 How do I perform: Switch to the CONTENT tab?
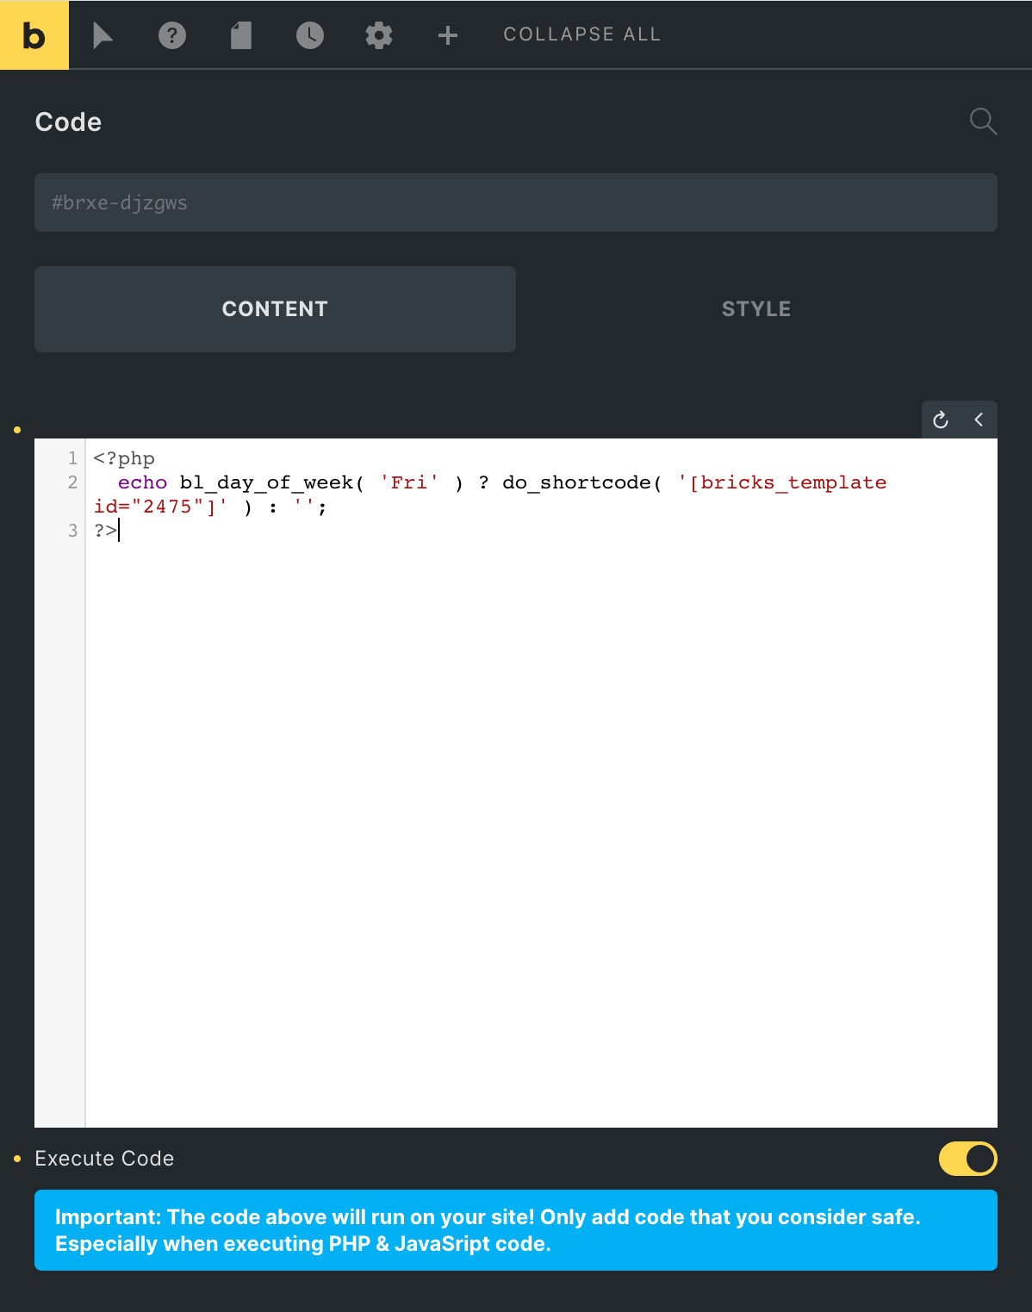point(275,309)
